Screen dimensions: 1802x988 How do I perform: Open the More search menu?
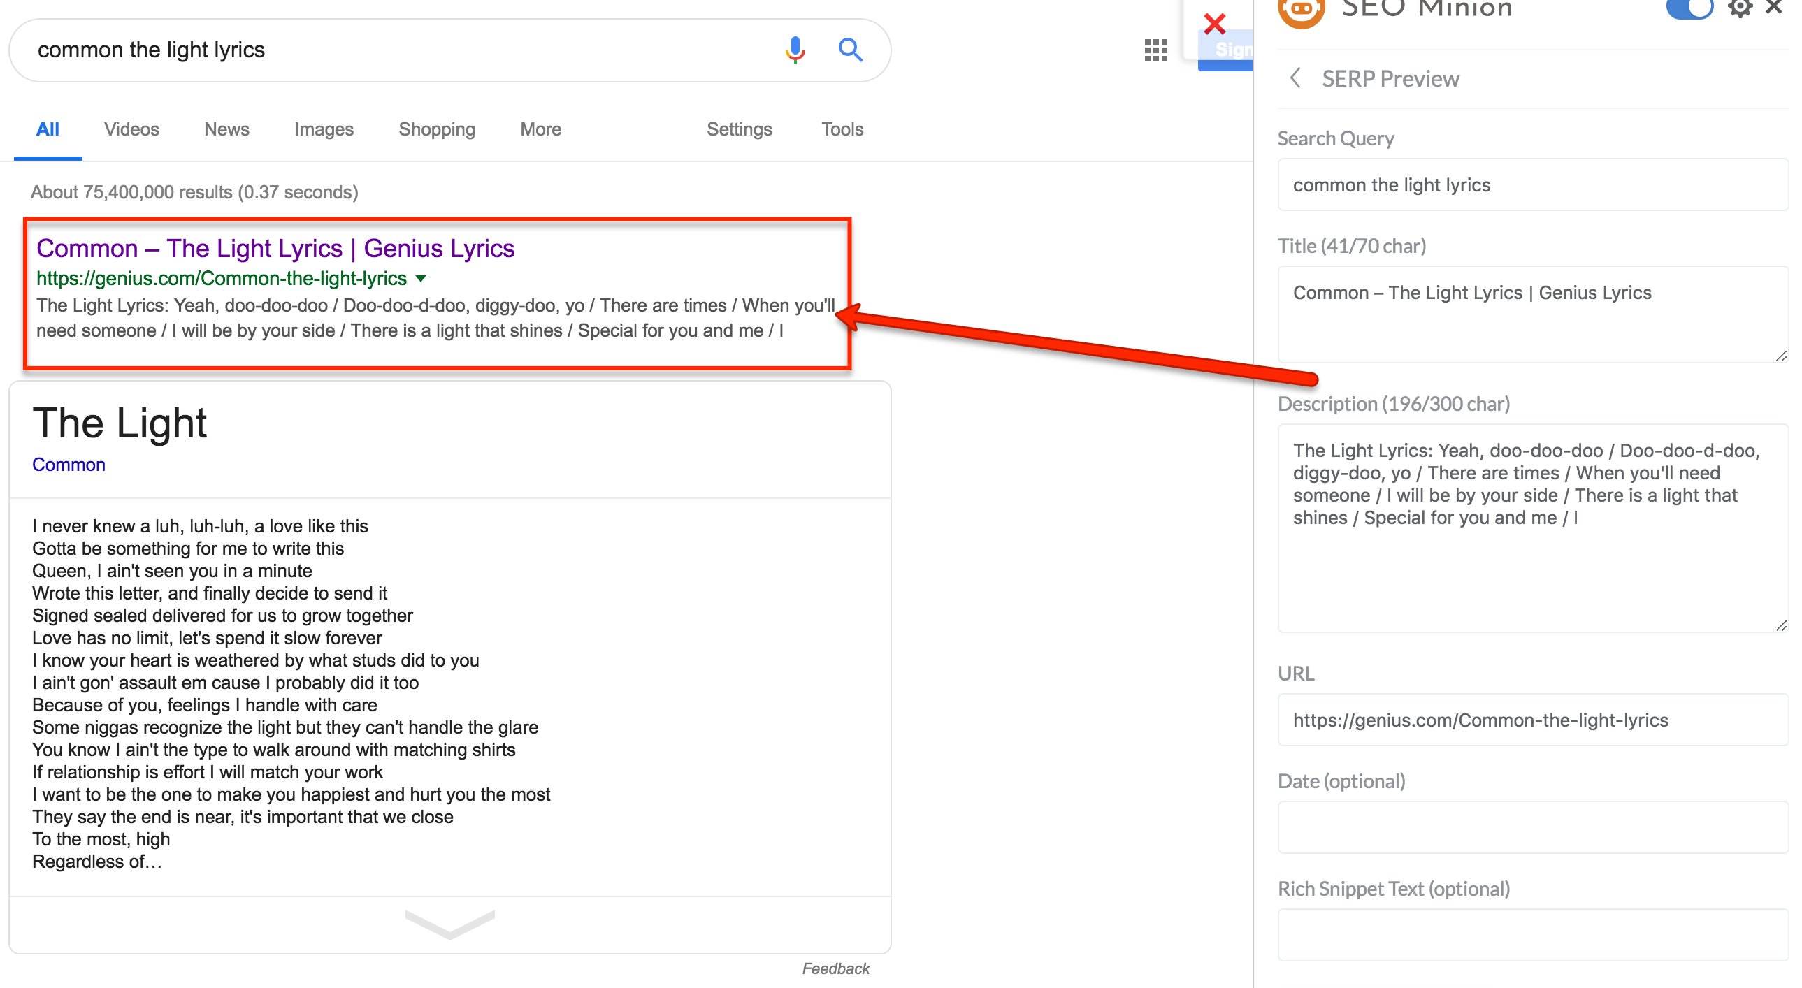540,129
